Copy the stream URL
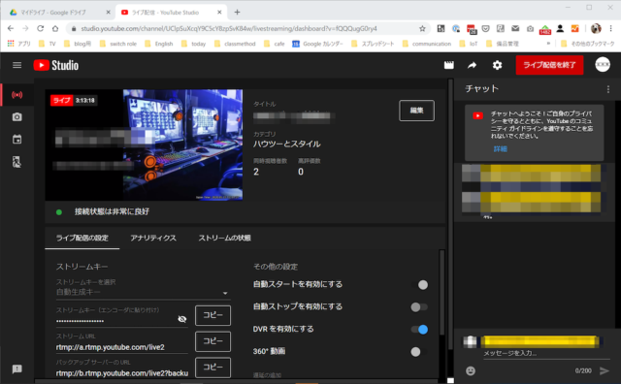Viewport: 621px width, 384px height. pyautogui.click(x=212, y=341)
